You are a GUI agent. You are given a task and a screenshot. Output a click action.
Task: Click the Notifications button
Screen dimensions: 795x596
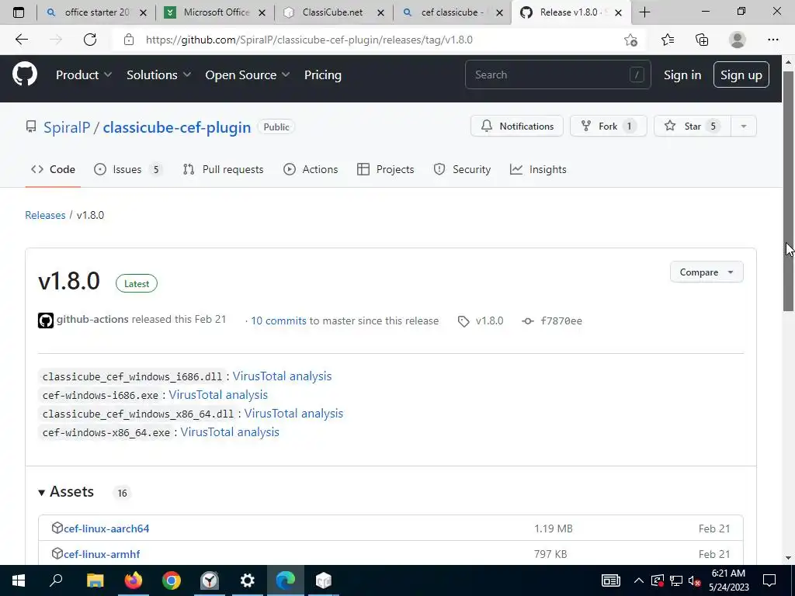tap(516, 126)
